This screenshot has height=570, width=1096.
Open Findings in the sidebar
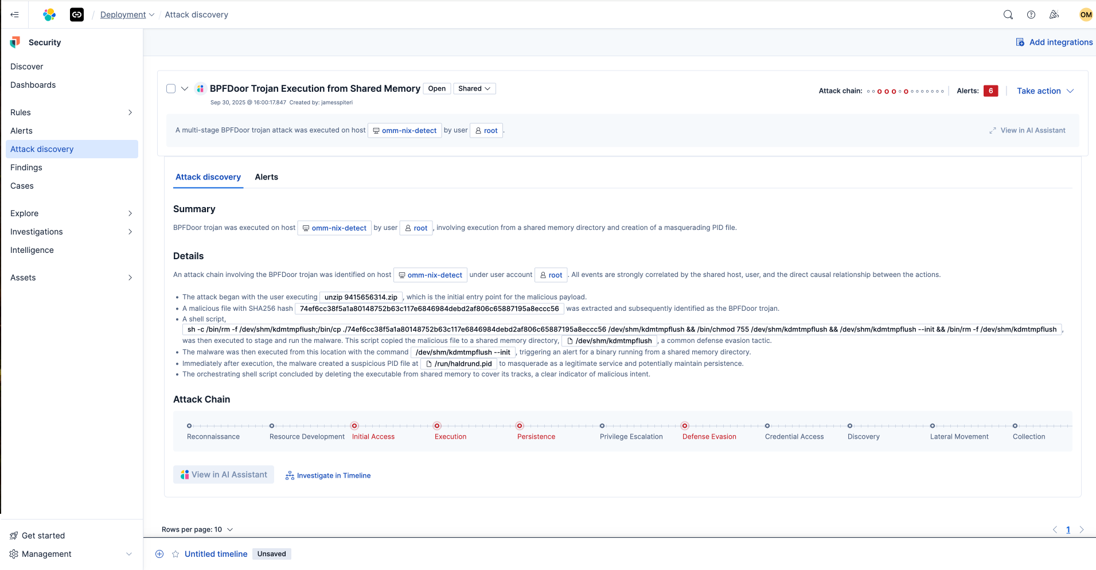point(26,167)
